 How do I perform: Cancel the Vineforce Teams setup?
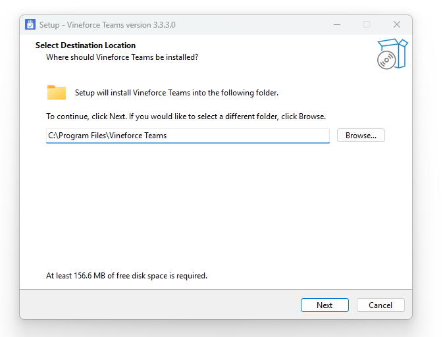[x=380, y=305]
